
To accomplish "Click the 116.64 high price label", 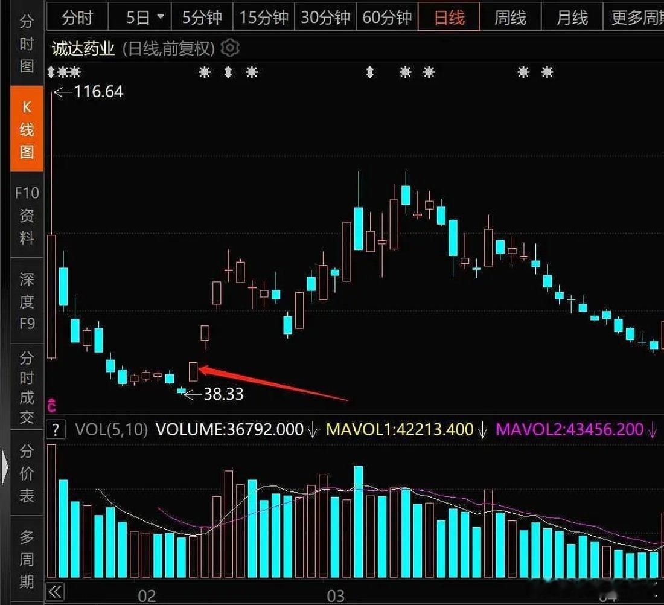I will coord(98,92).
